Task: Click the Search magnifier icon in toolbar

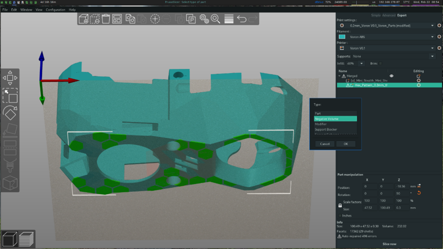Action: (x=216, y=19)
